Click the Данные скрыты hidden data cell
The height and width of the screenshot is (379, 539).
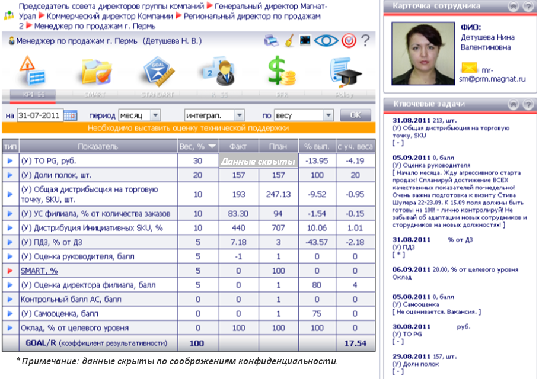coord(258,161)
